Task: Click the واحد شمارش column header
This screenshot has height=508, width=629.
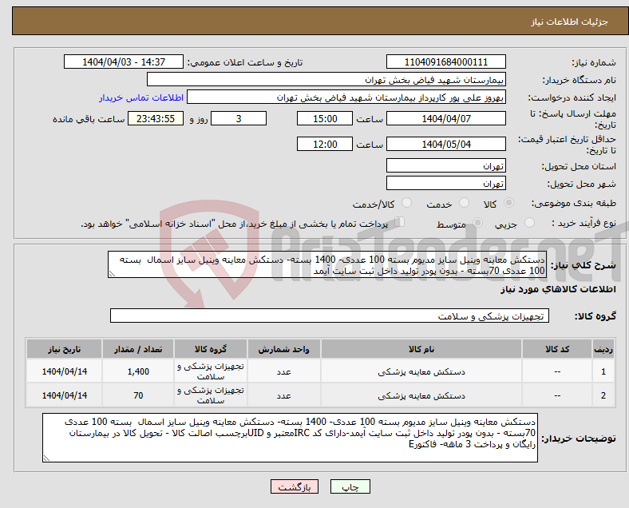Action: coord(283,349)
